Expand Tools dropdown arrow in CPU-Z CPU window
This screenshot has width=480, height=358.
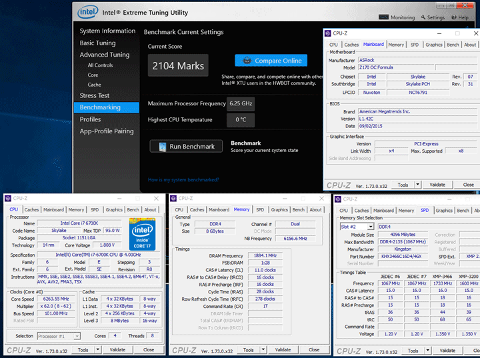pyautogui.click(x=97, y=349)
